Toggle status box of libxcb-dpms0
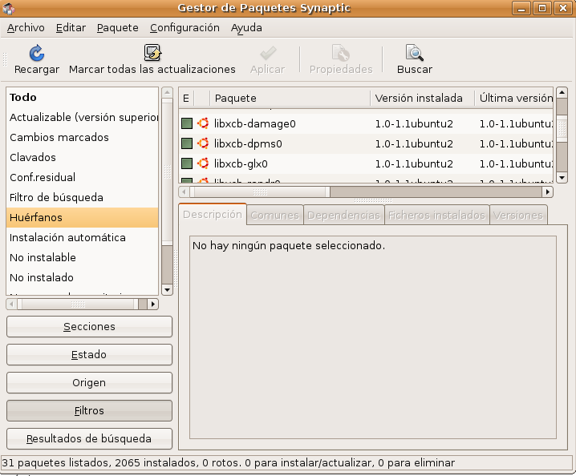Image resolution: width=576 pixels, height=476 pixels. 187,143
